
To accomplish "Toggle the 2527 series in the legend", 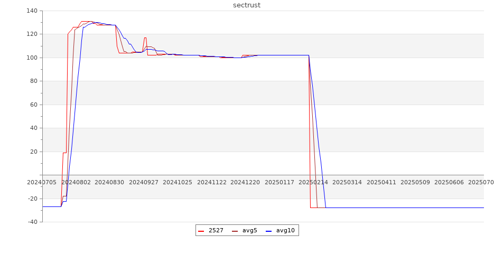I will pos(216,231).
